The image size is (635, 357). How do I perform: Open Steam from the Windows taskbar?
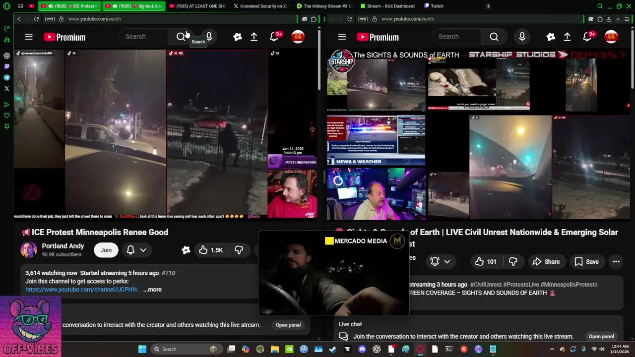[333, 349]
